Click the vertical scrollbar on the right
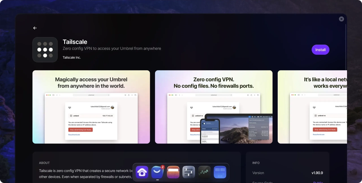 (x=346, y=45)
